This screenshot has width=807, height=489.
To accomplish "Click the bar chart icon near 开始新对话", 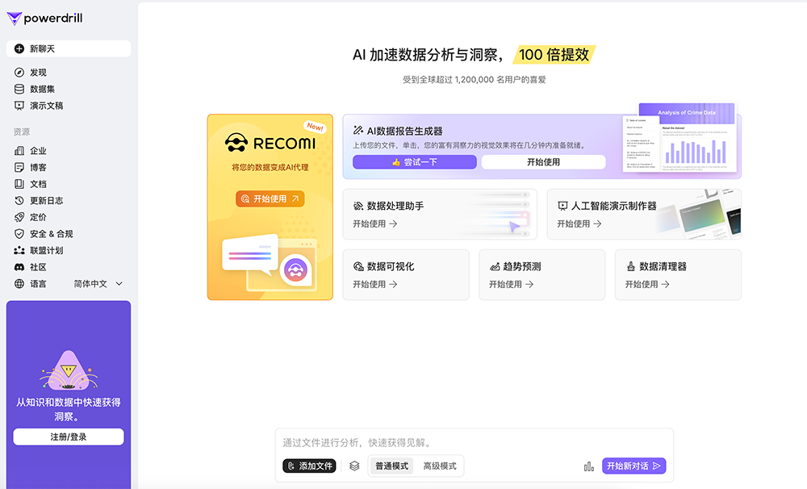I will point(589,466).
